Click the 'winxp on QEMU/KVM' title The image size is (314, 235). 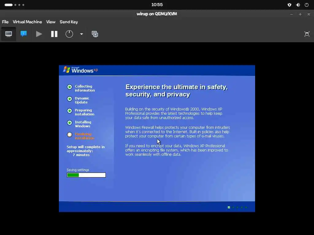157,14
